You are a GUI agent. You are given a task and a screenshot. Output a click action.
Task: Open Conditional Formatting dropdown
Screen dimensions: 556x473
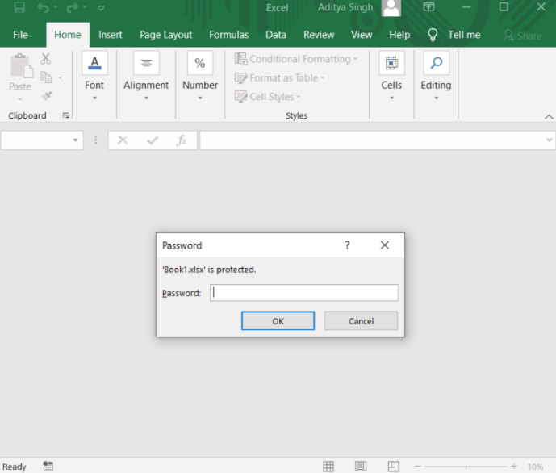(295, 59)
